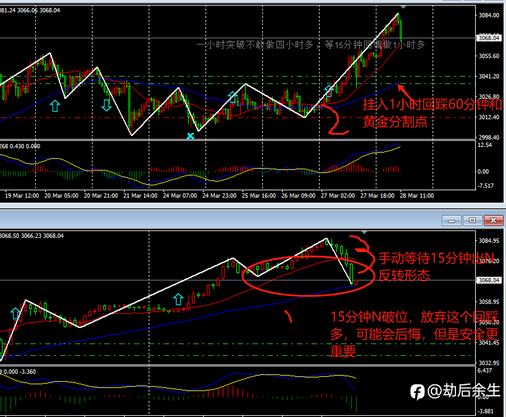Click the 3058.95 value on lower chart axis
This screenshot has height=417, width=506.
(x=489, y=301)
